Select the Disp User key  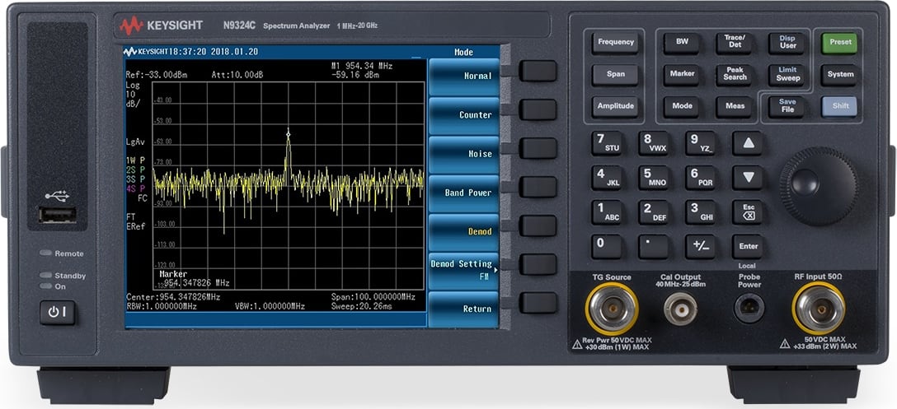787,43
